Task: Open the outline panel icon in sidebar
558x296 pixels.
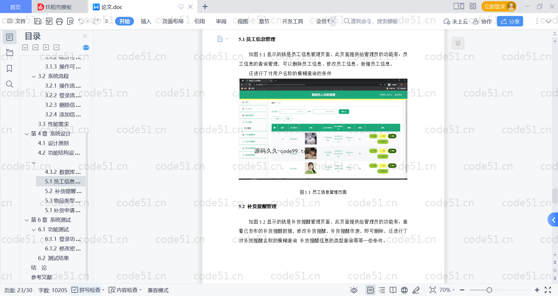Action: point(10,37)
